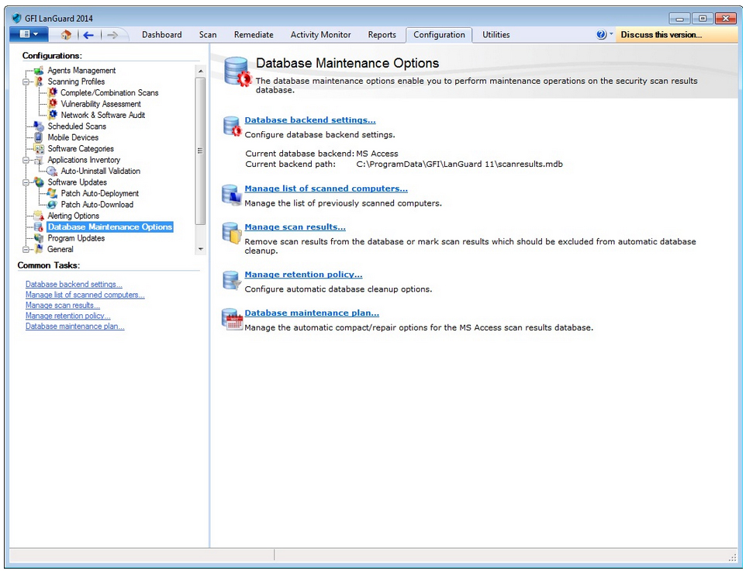Select the highlighted Database Maintenance Options tree item
746x571 pixels.
pyautogui.click(x=110, y=227)
